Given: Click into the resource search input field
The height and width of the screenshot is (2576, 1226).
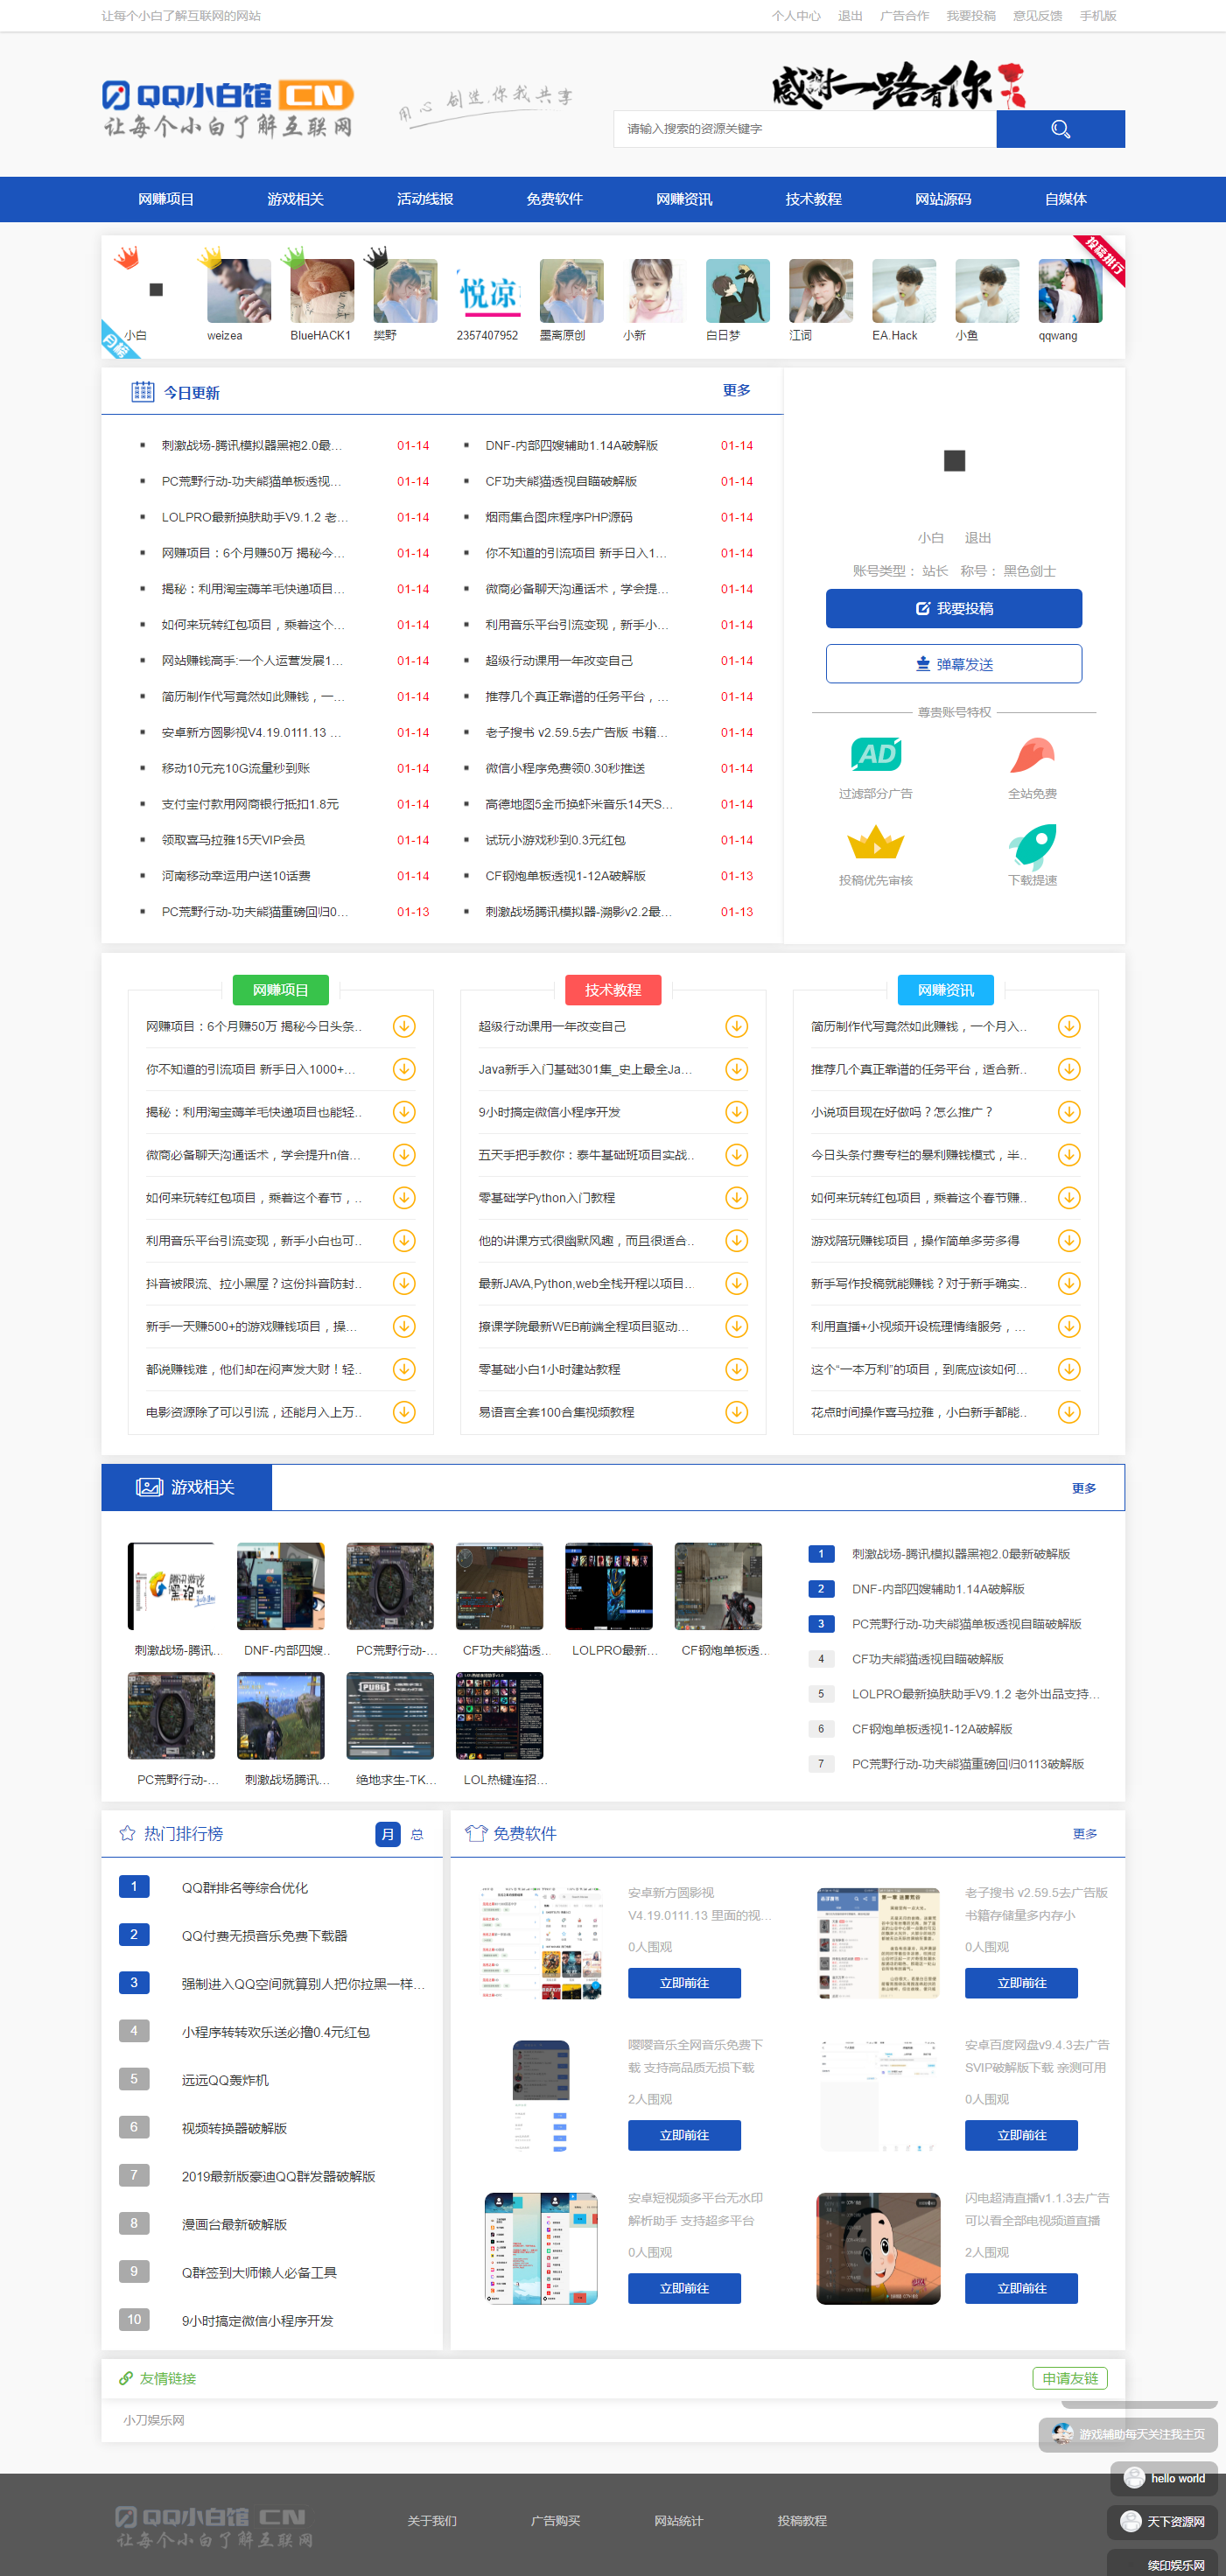Looking at the screenshot, I should pyautogui.click(x=805, y=129).
